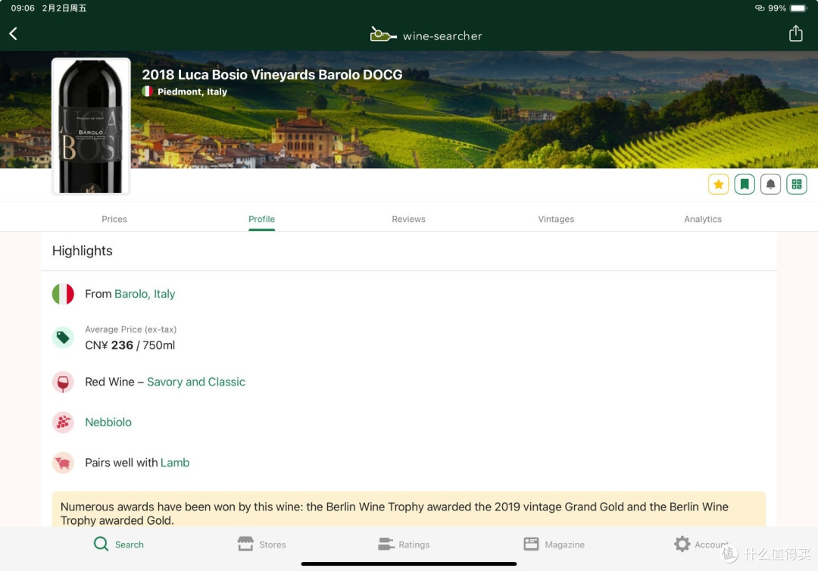Tap the wine-searcher logo
The image size is (818, 571).
(426, 36)
